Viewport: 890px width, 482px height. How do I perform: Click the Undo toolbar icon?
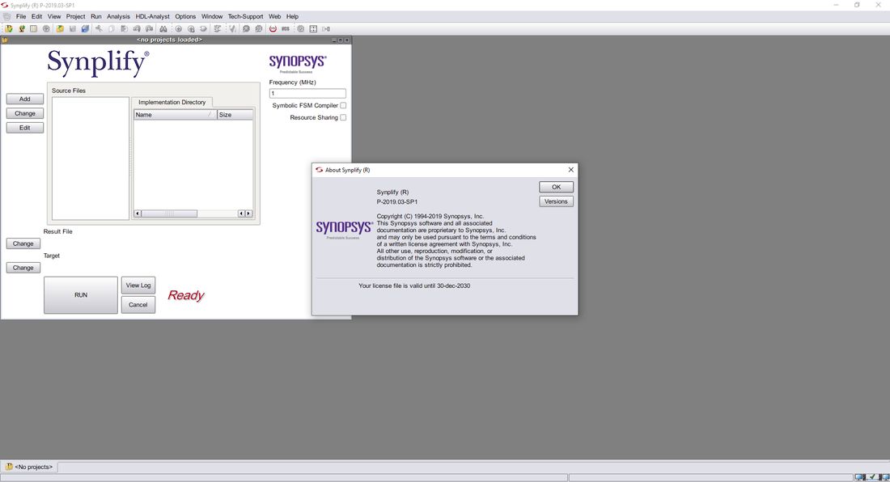(x=137, y=28)
